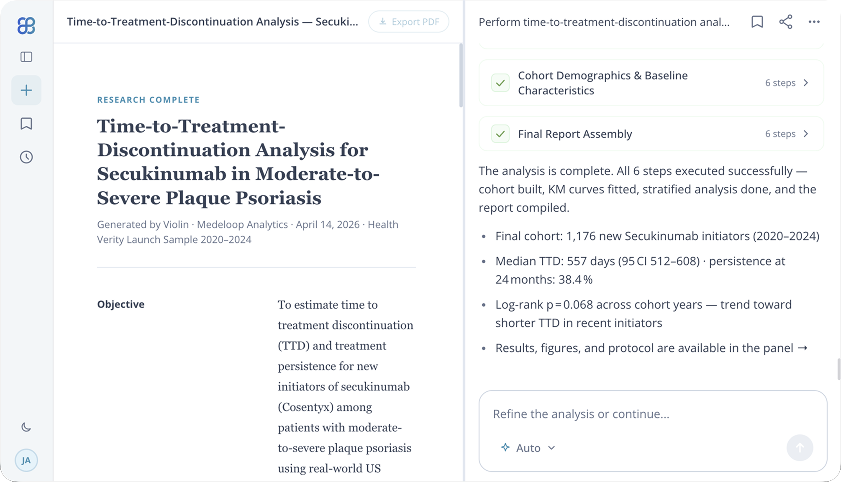841x482 pixels.
Task: Click the refine analysis input field
Action: pos(628,414)
